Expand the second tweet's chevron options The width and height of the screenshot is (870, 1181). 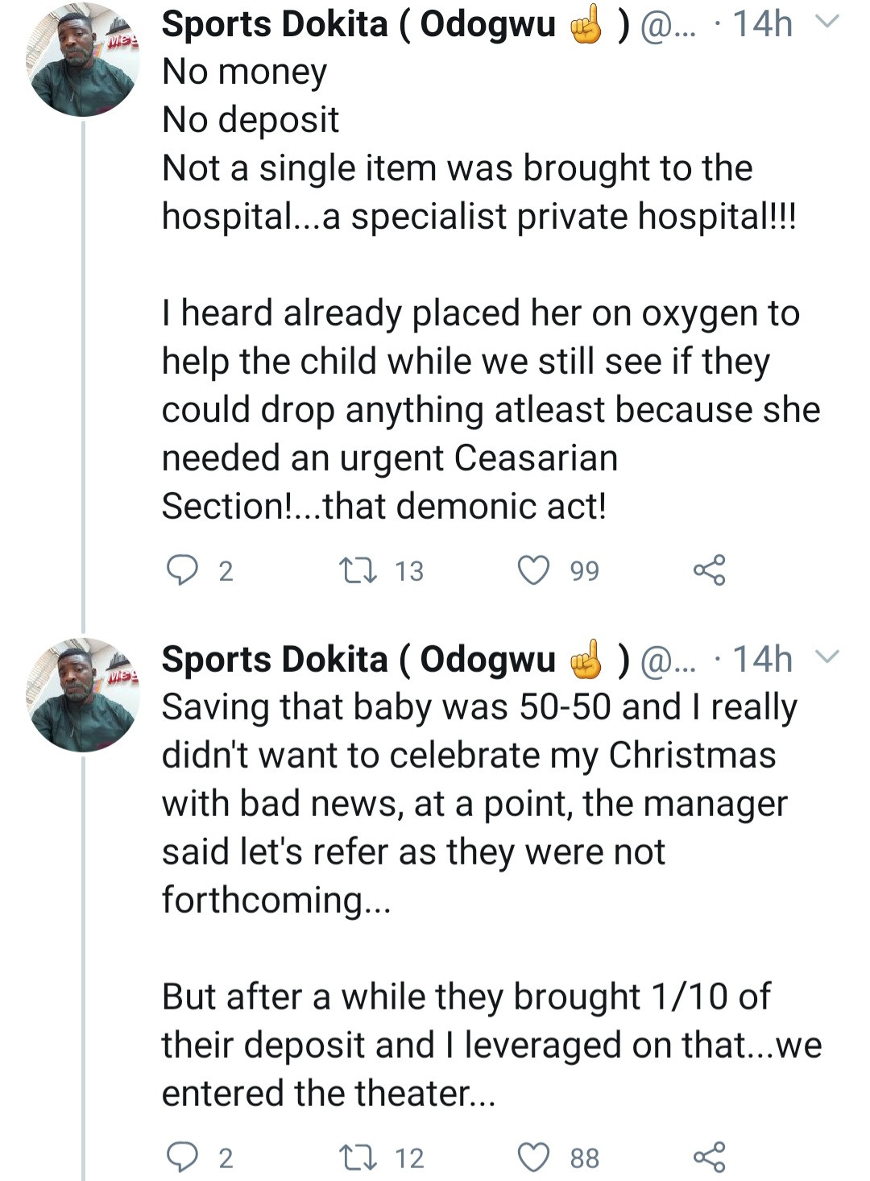(828, 658)
